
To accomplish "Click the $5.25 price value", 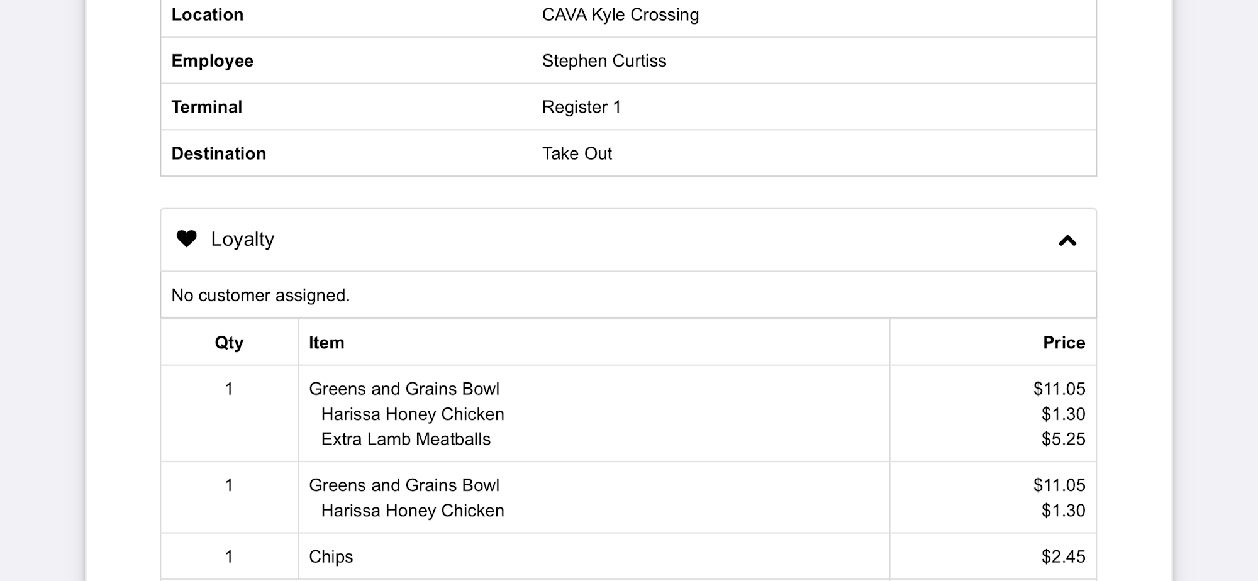I will 1063,439.
